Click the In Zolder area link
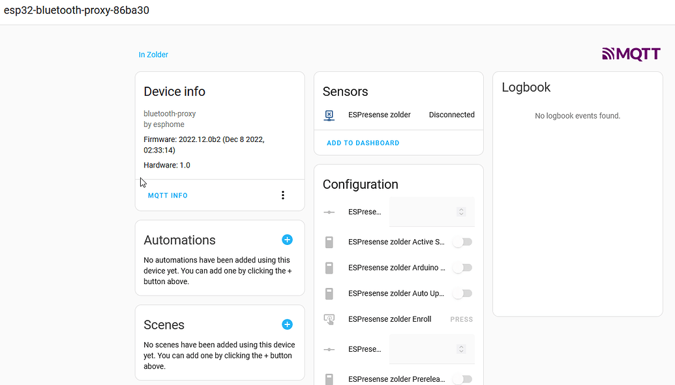Screen dimensions: 675x385 coord(153,55)
